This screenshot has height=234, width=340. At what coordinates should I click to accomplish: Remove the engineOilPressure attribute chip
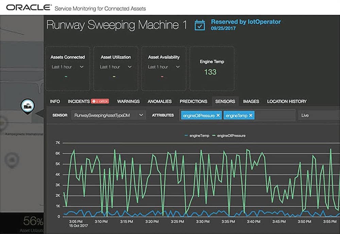tap(218, 115)
